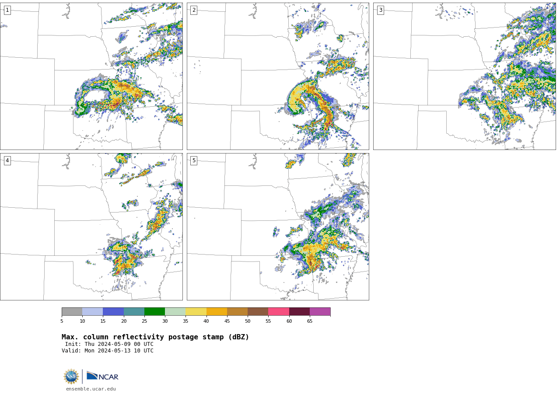
Task: Click the panel number label '2'
Action: [x=194, y=10]
